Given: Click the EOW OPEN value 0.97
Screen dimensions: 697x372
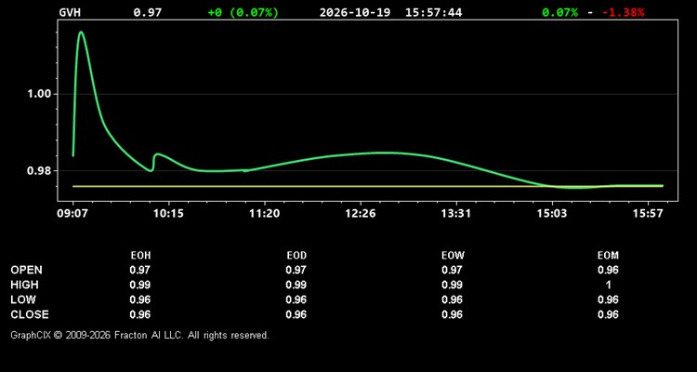Looking at the screenshot, I should 452,270.
